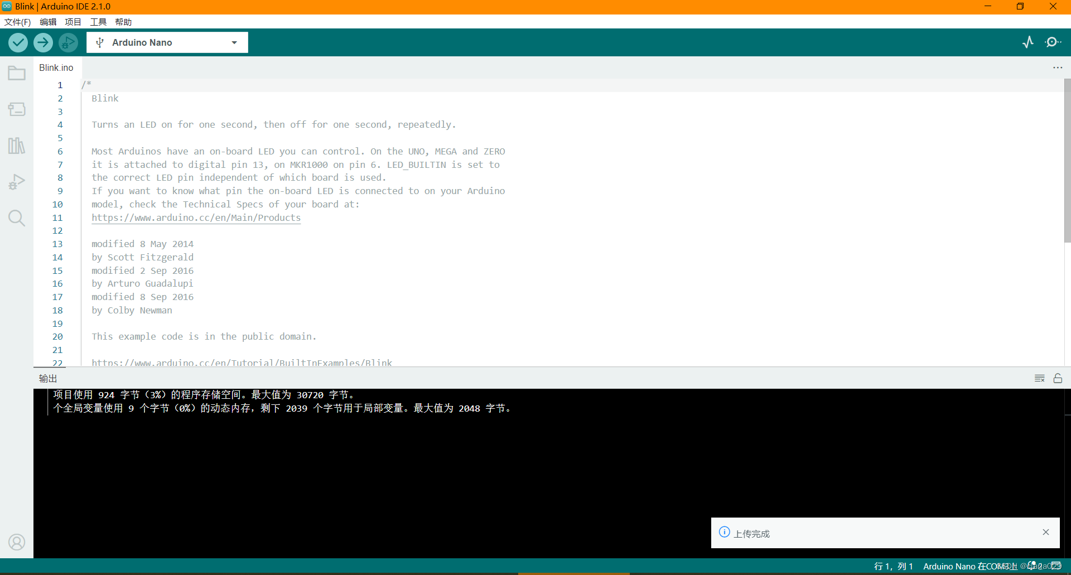This screenshot has width=1071, height=575.
Task: Open the Search sidebar panel
Action: click(x=17, y=218)
